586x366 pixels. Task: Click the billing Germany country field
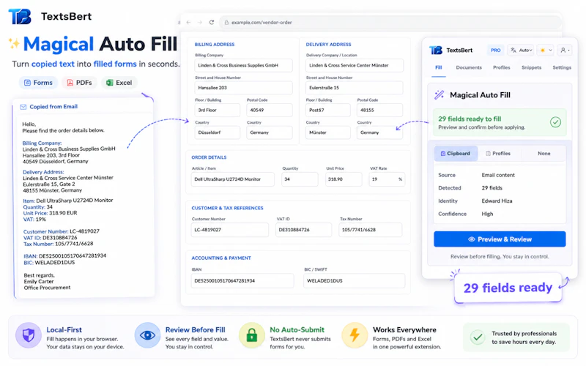270,132
